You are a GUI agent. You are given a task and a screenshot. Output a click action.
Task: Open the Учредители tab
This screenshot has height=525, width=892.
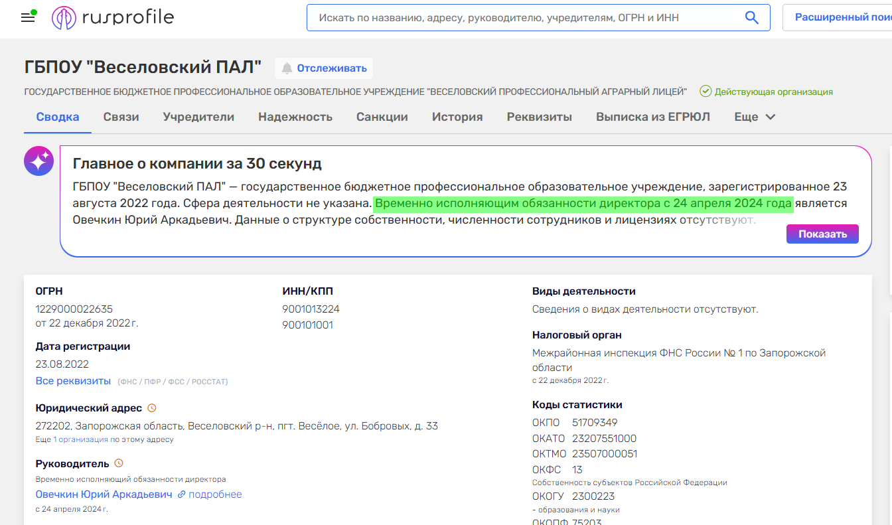pos(198,117)
